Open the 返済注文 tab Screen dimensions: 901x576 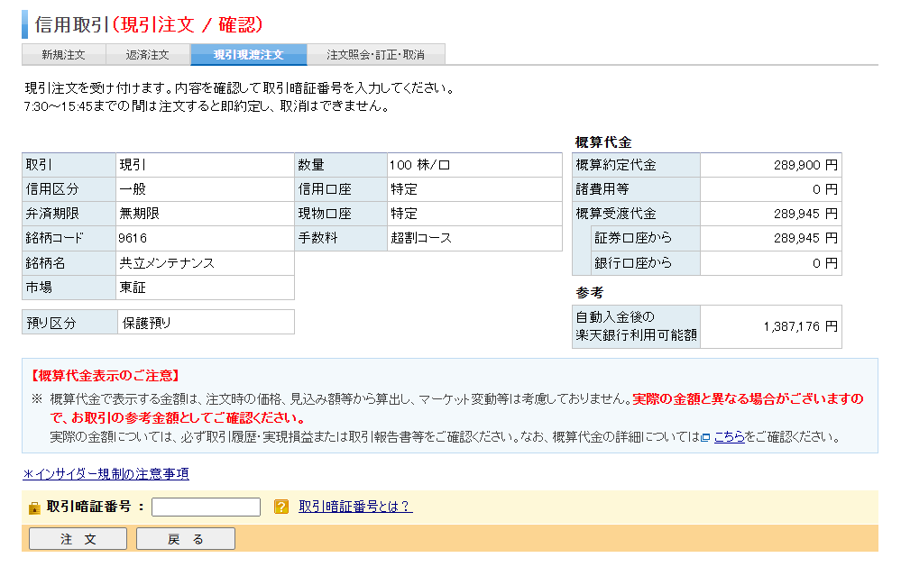click(x=148, y=55)
